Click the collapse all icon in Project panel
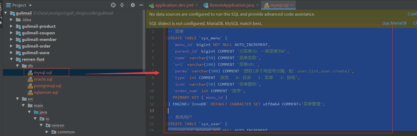Image resolution: width=417 pixels, height=136 pixels. [122, 5]
